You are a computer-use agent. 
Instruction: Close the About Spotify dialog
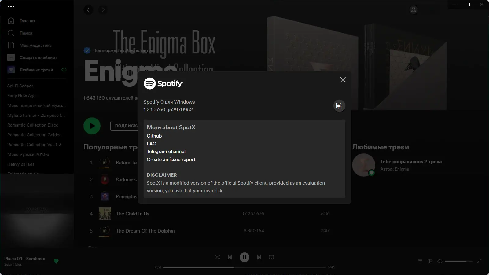click(x=343, y=80)
